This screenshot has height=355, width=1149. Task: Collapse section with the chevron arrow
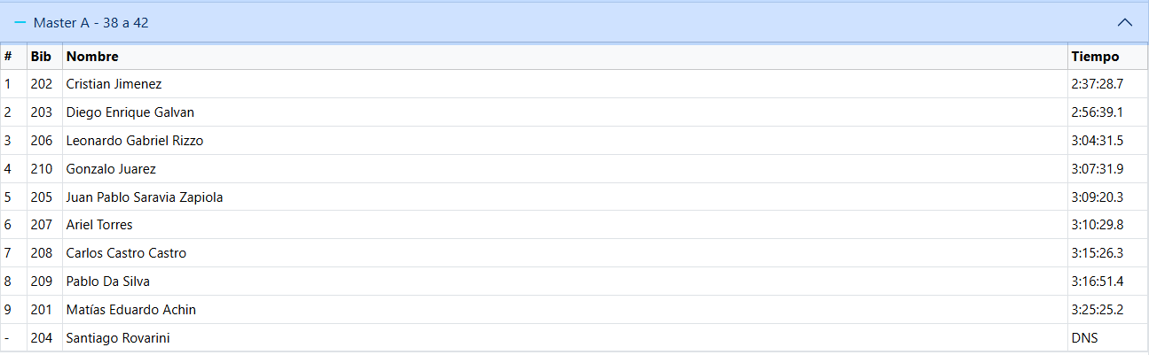[1125, 23]
